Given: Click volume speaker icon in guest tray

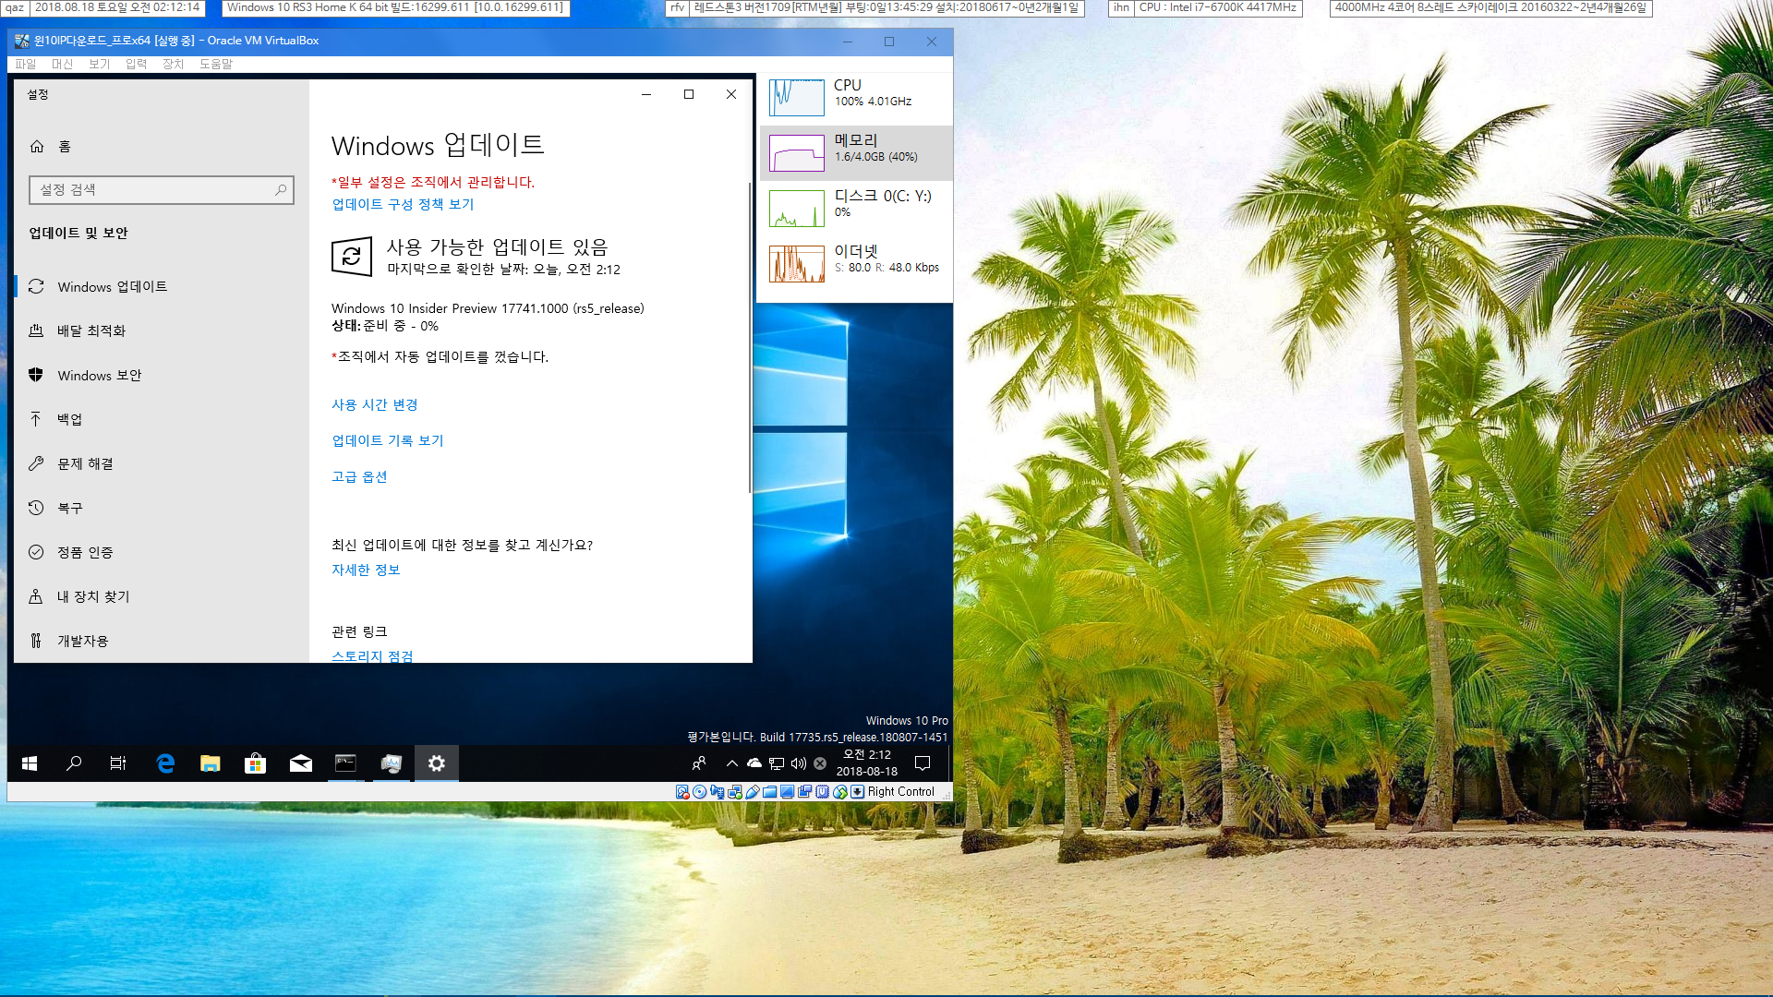Looking at the screenshot, I should [798, 763].
